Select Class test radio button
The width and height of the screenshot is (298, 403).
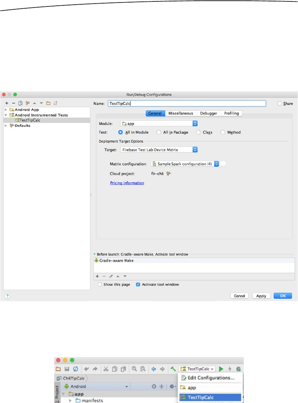pos(198,132)
